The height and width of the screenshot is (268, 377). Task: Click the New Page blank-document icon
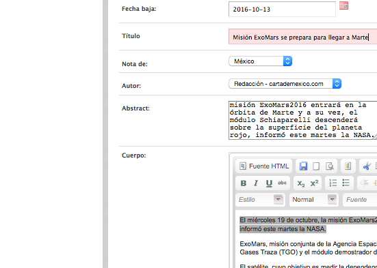tap(316, 166)
